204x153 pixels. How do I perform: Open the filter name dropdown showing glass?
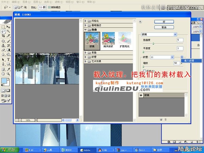coord(175,35)
